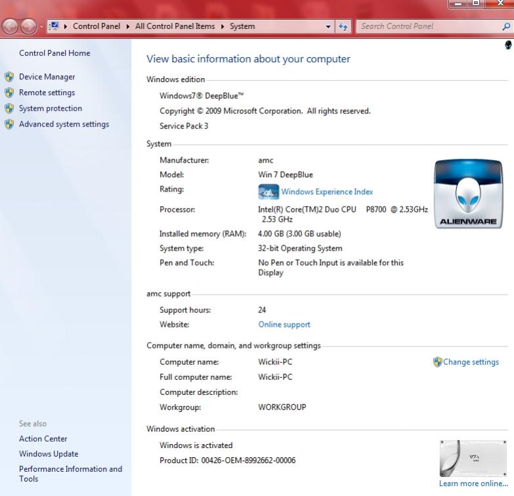The image size is (514, 496).
Task: Click the processor value Intel Core2 Duo
Action: [343, 215]
